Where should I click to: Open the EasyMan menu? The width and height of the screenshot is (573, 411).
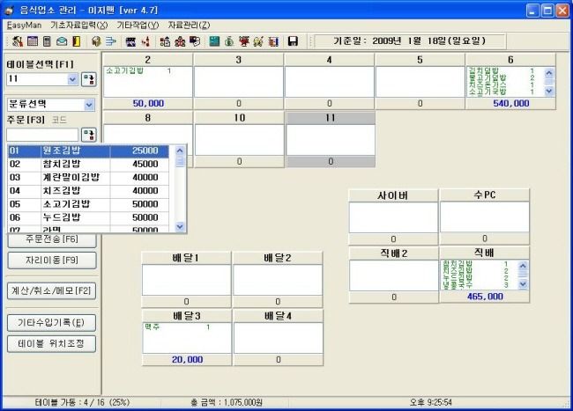coord(24,26)
